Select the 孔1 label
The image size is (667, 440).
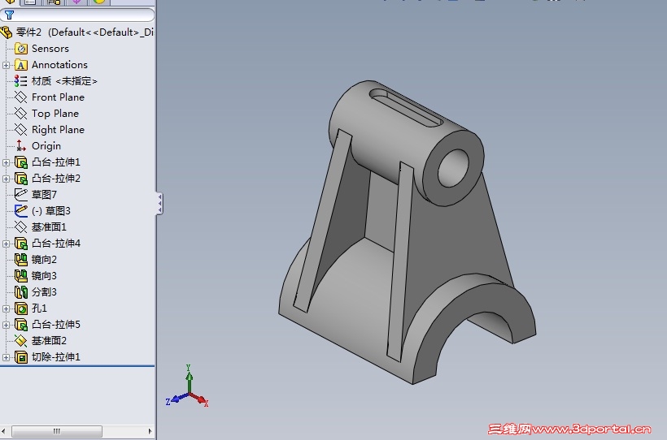pos(39,308)
